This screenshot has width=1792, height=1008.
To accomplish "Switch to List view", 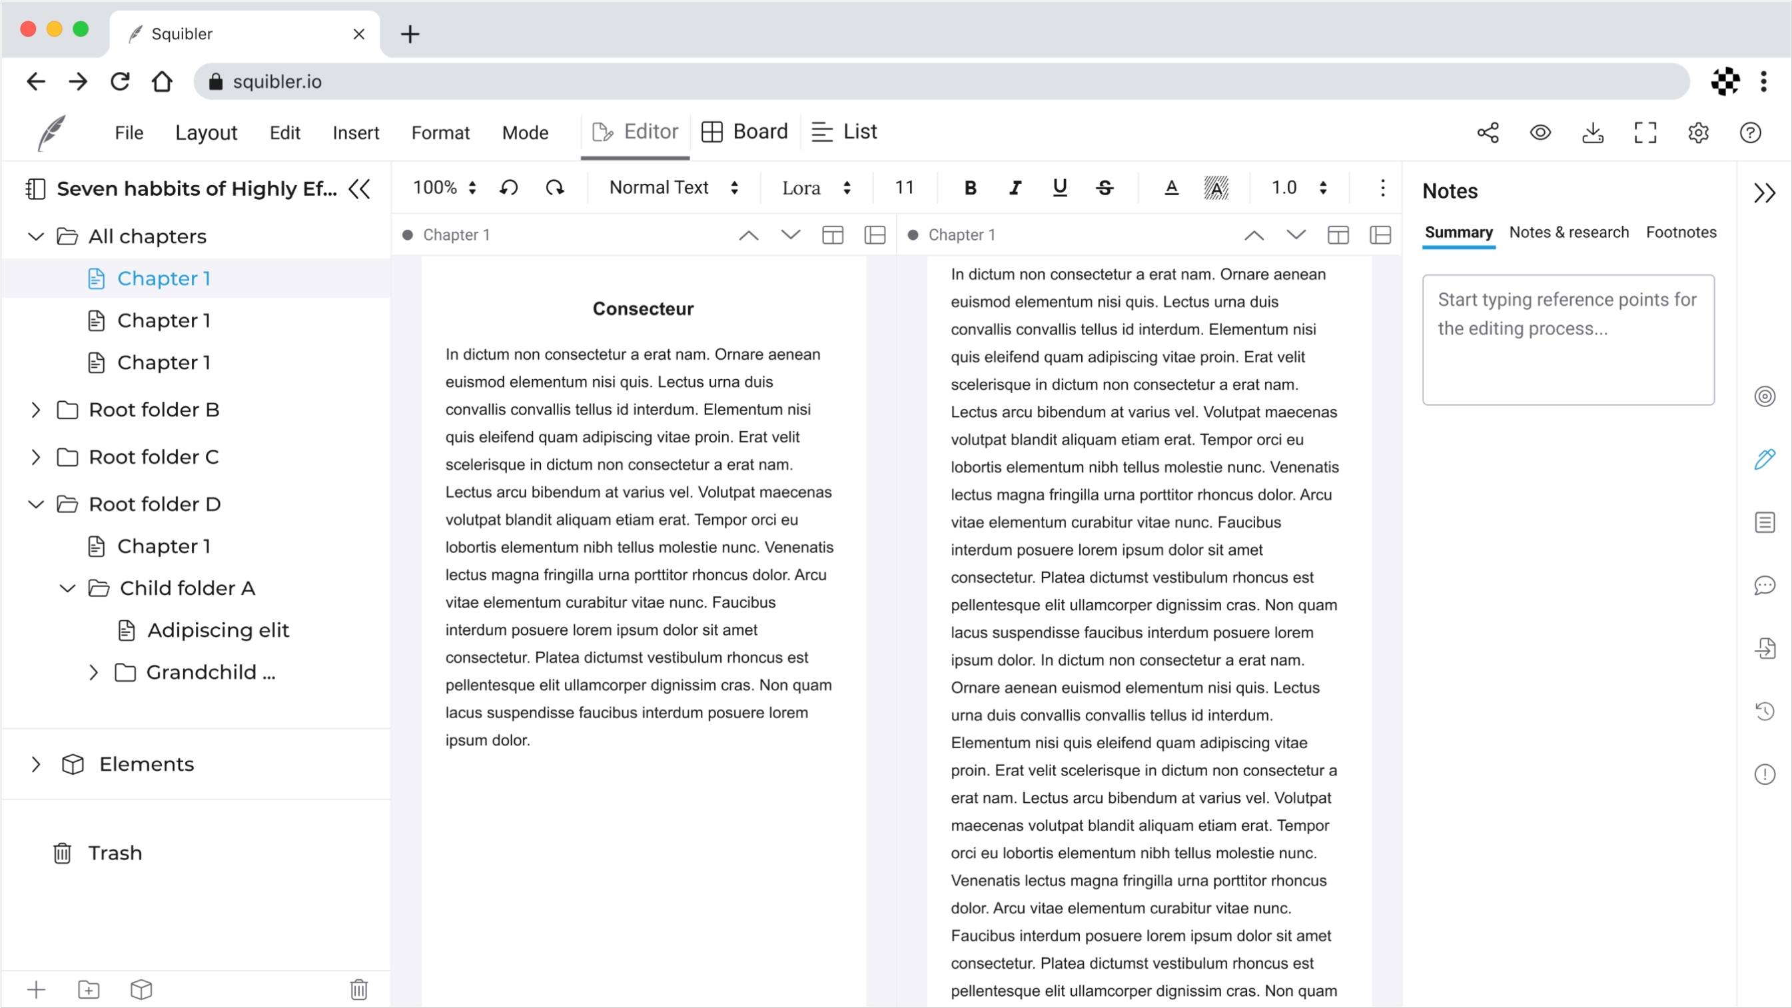I will 844,131.
